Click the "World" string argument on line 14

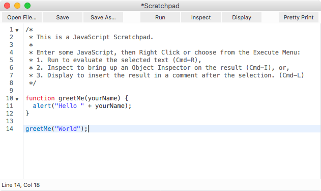(x=68, y=129)
